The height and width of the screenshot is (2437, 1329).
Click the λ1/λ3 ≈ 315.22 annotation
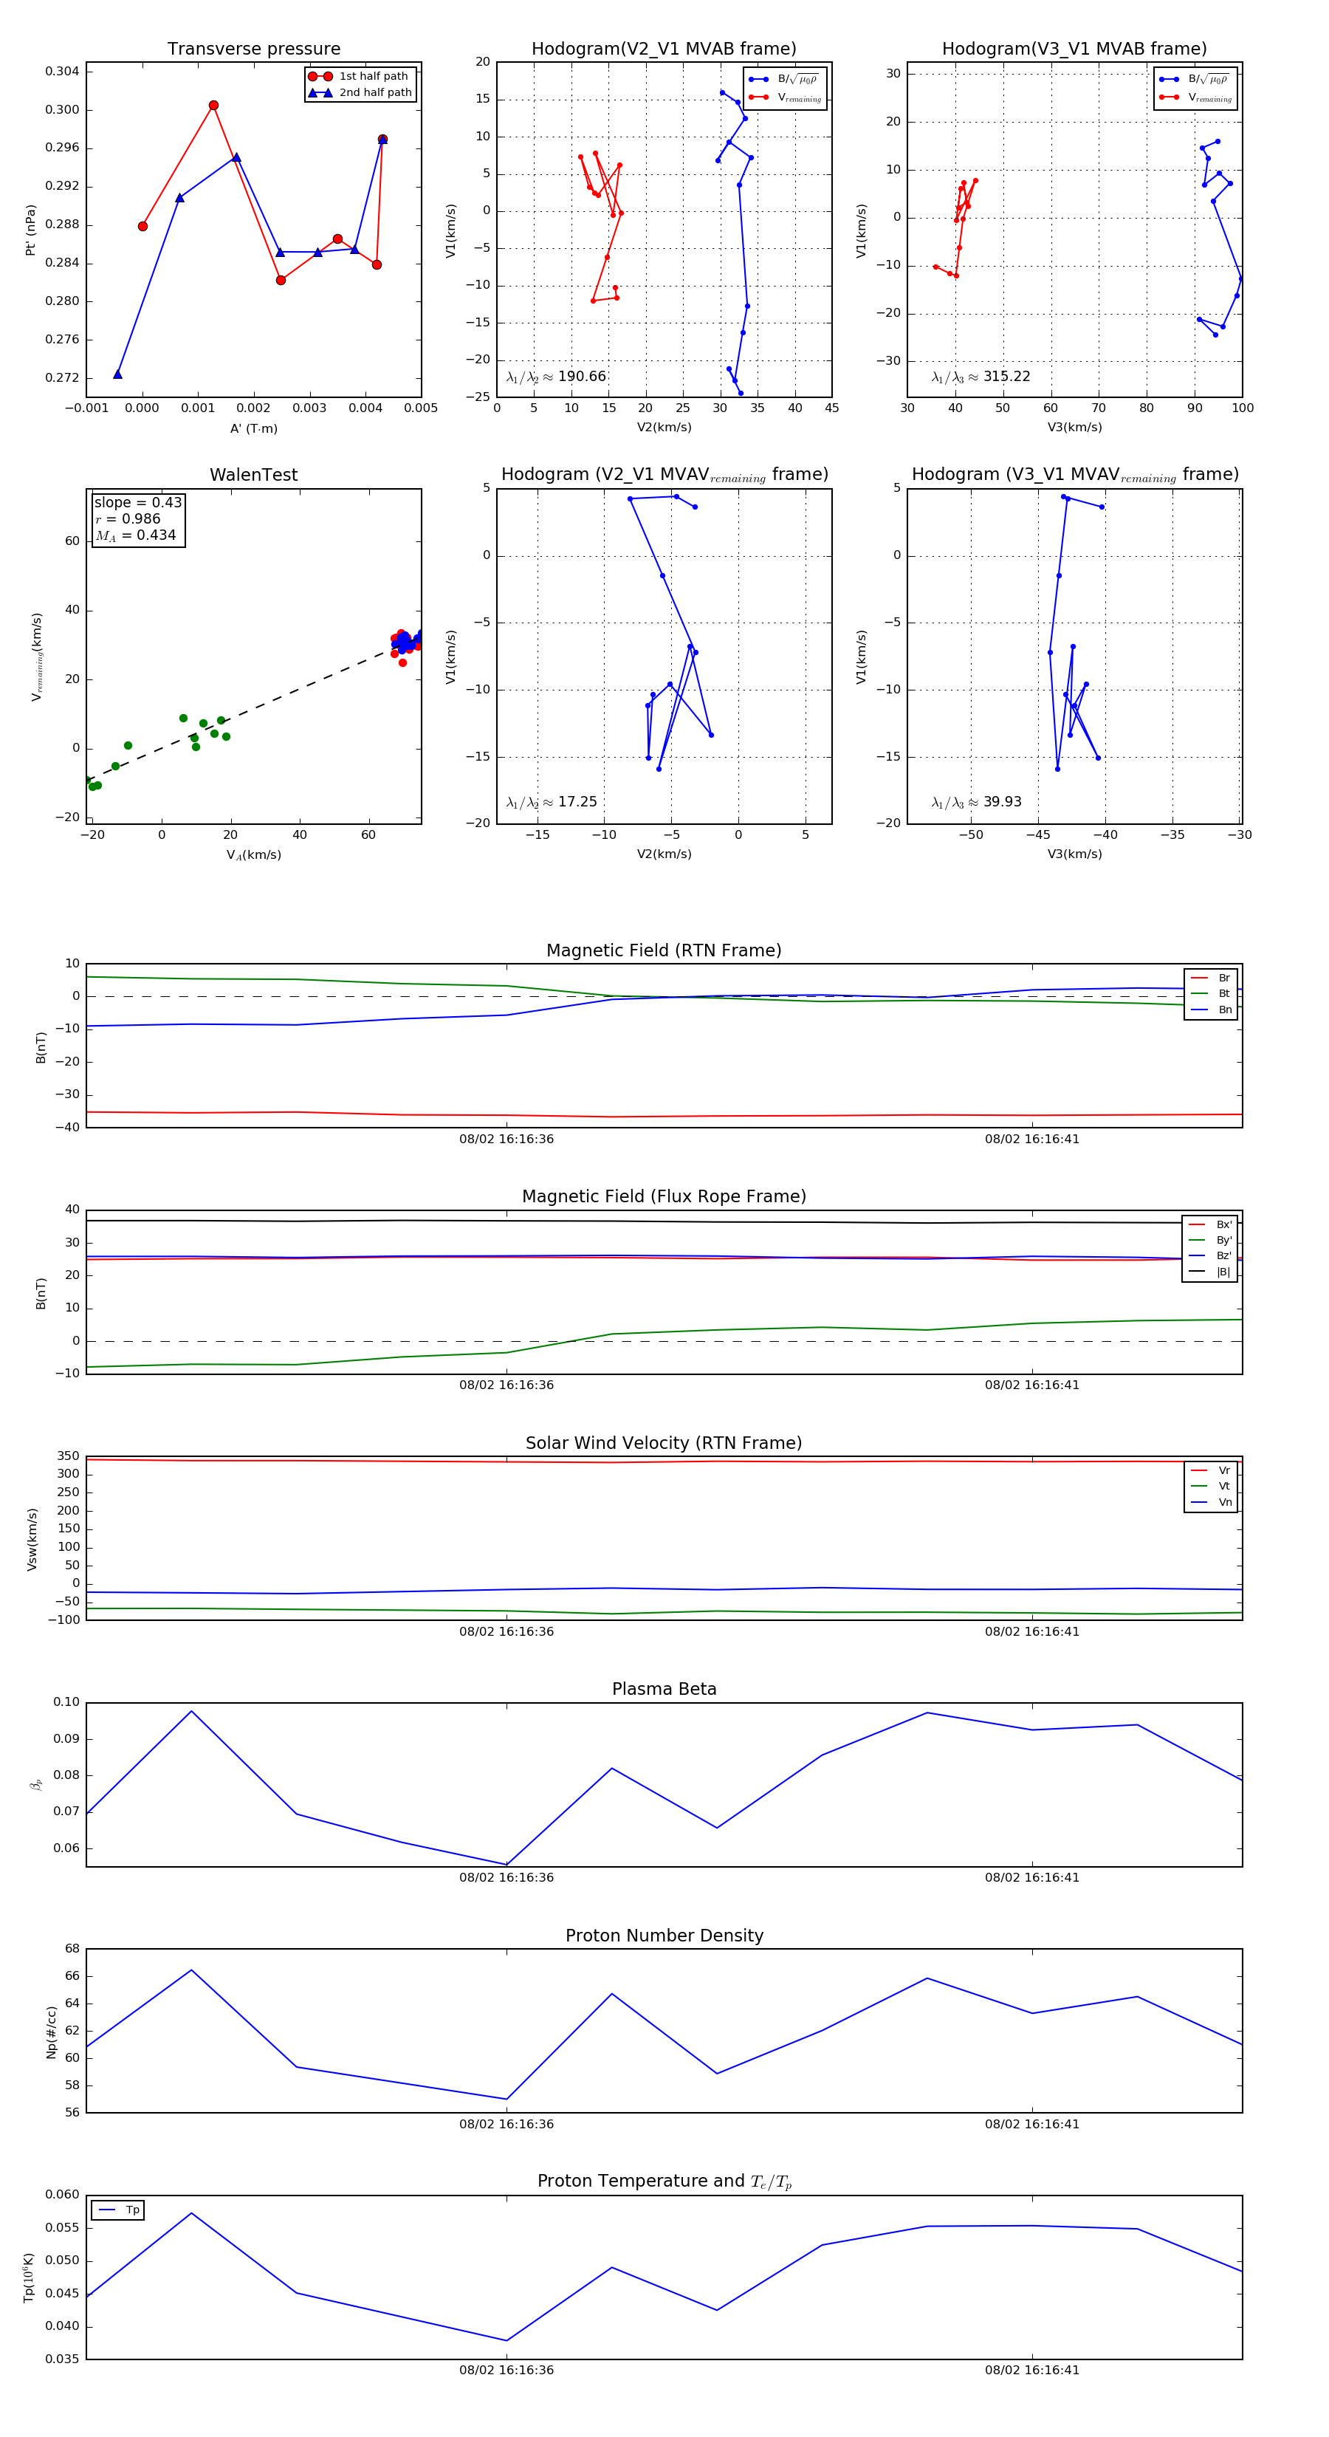click(981, 377)
